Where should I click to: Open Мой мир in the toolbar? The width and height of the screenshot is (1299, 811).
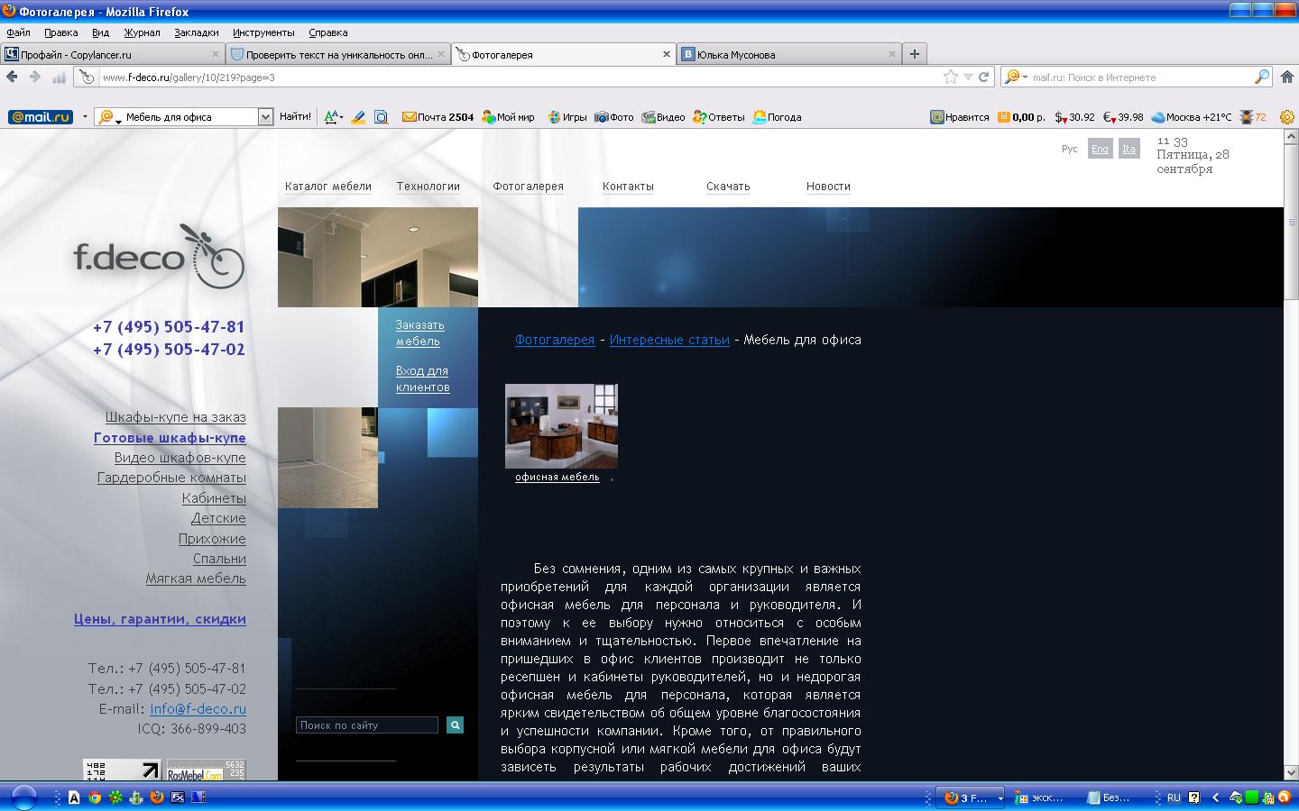tap(508, 117)
